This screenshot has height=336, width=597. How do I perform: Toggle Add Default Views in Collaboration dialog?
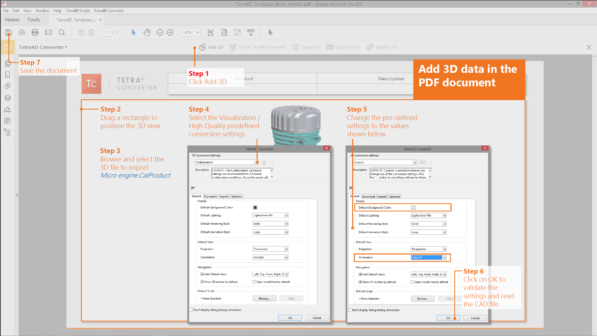tap(202, 274)
